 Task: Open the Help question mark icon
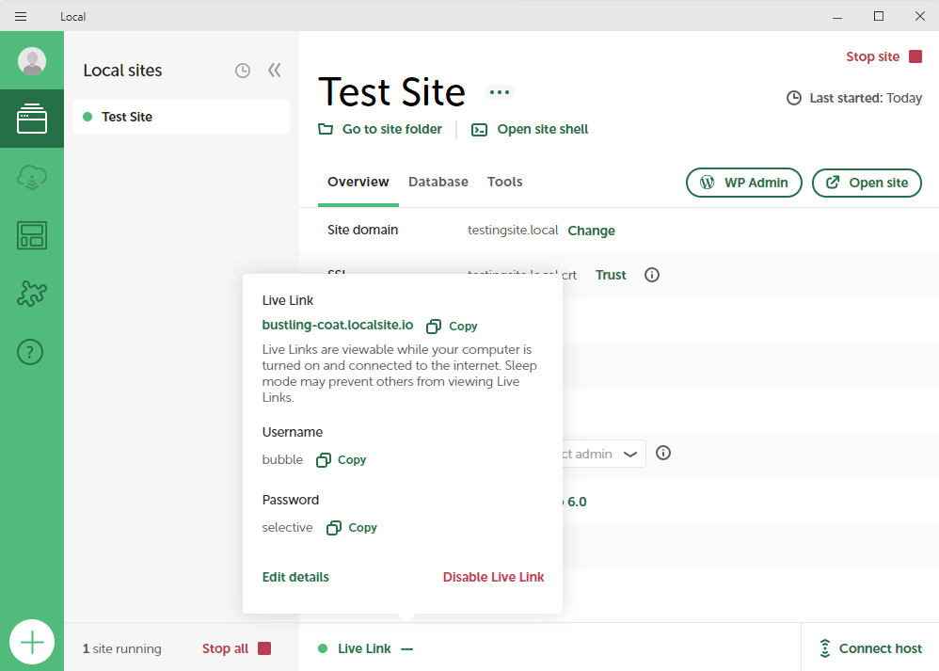coord(32,352)
